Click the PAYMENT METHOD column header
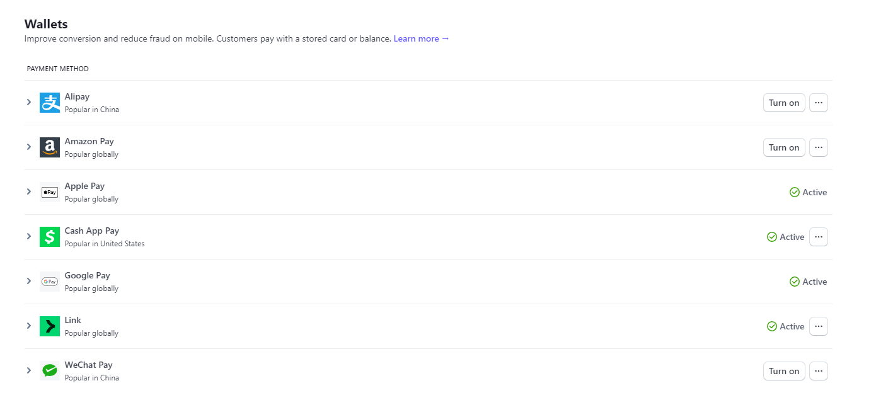The height and width of the screenshot is (405, 876). pyautogui.click(x=58, y=69)
